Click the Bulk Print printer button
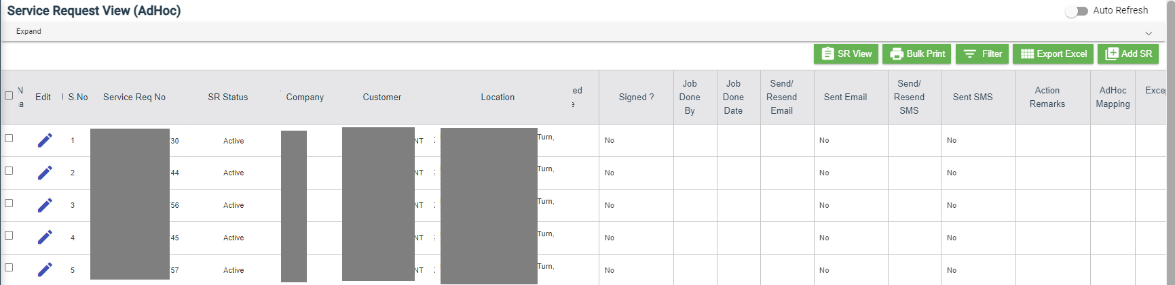The image size is (1175, 285). click(916, 54)
